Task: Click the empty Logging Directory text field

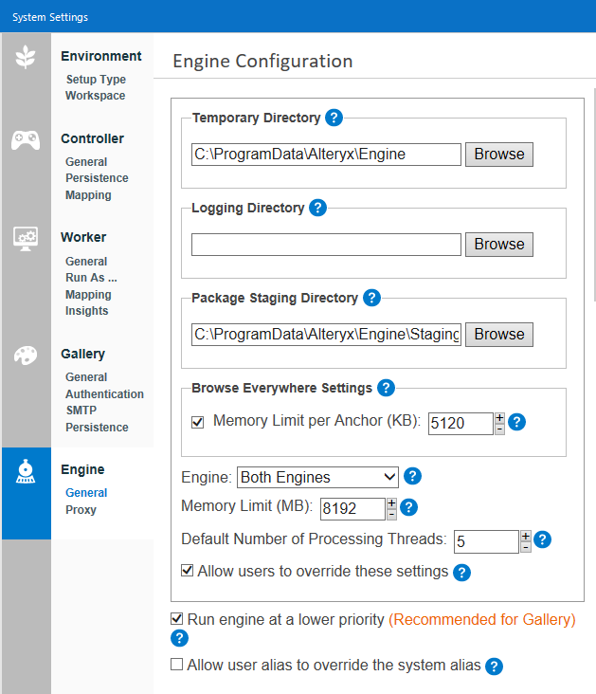Action: point(326,245)
